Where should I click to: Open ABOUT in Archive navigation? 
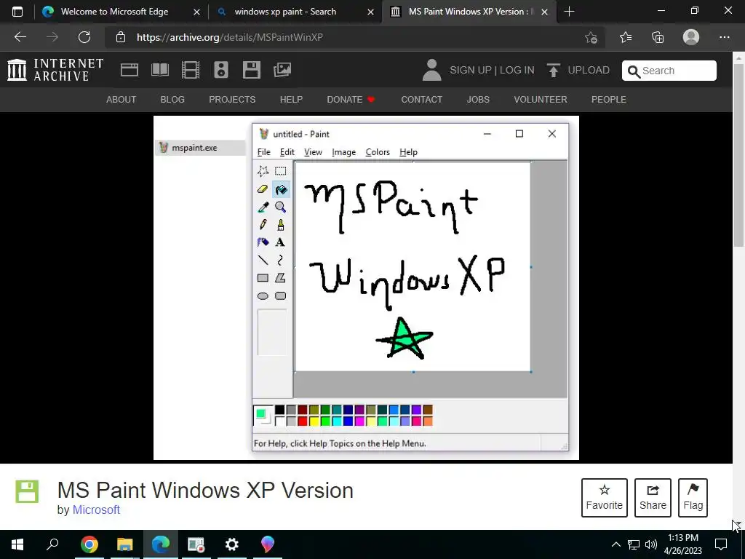point(121,99)
